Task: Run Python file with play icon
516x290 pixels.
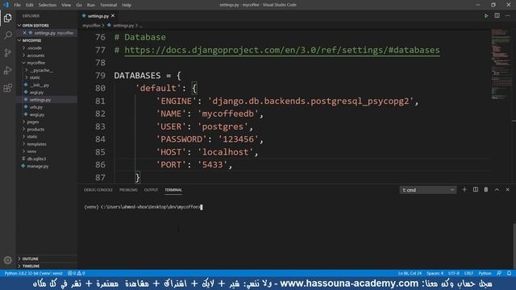Action: click(x=486, y=16)
